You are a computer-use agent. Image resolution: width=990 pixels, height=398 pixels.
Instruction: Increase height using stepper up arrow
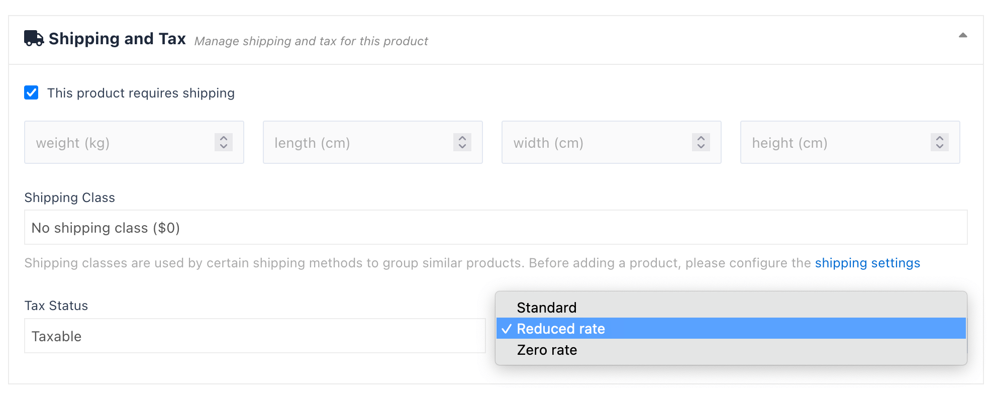940,138
